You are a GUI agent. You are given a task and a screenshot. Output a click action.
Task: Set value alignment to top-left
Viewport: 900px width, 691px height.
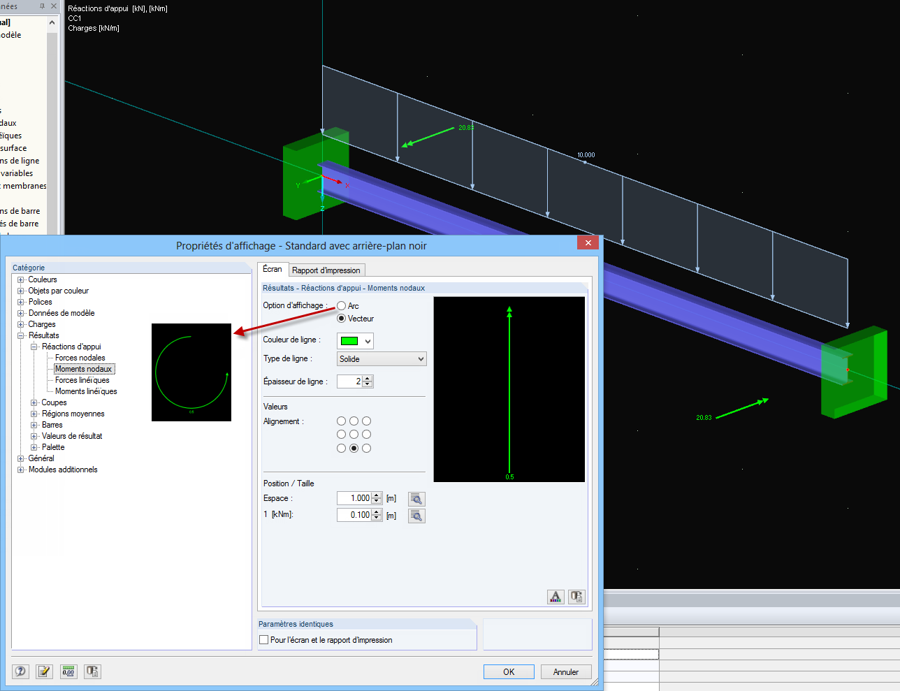click(x=341, y=421)
